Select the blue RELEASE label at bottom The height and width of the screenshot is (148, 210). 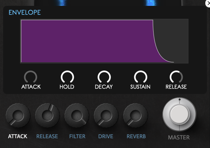coord(47,136)
